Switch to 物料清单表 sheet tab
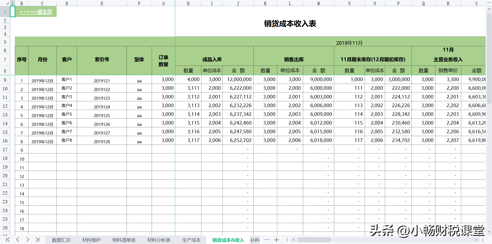 point(124,240)
